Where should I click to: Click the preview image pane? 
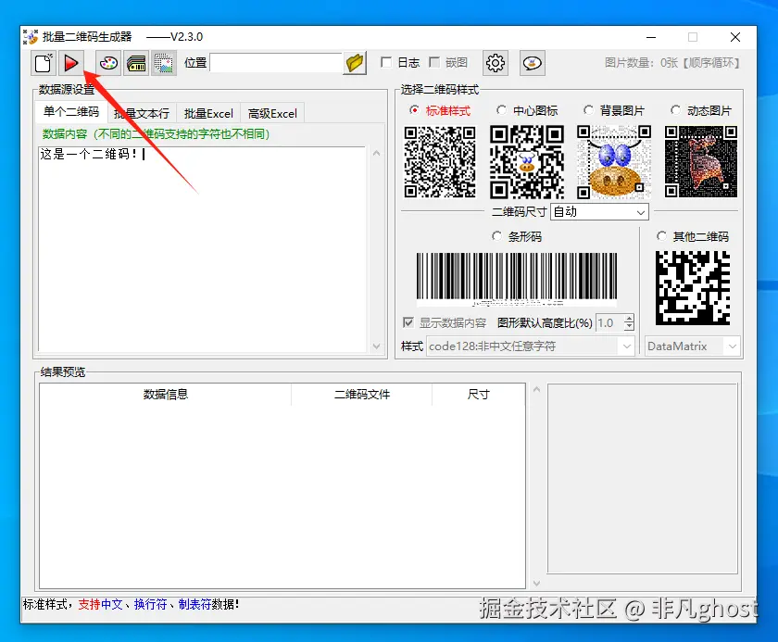[643, 479]
